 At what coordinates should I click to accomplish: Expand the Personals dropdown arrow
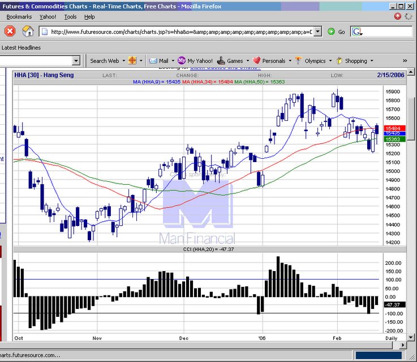290,61
